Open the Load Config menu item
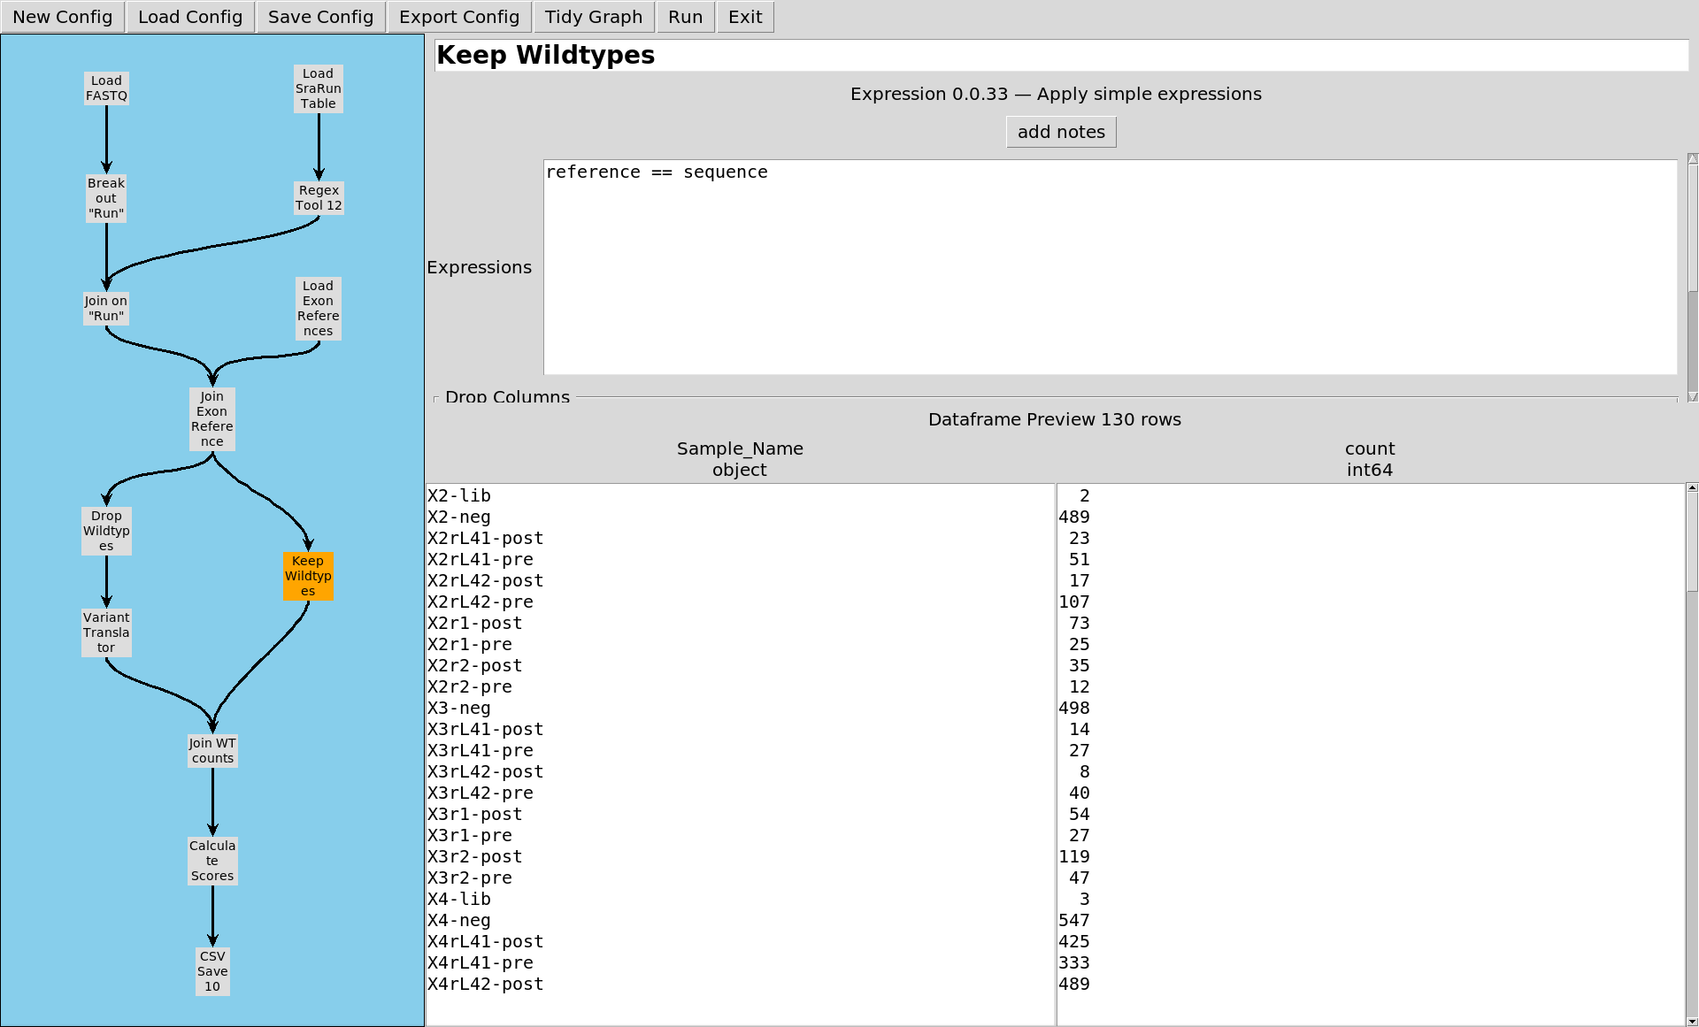The width and height of the screenshot is (1699, 1027). pyautogui.click(x=190, y=17)
